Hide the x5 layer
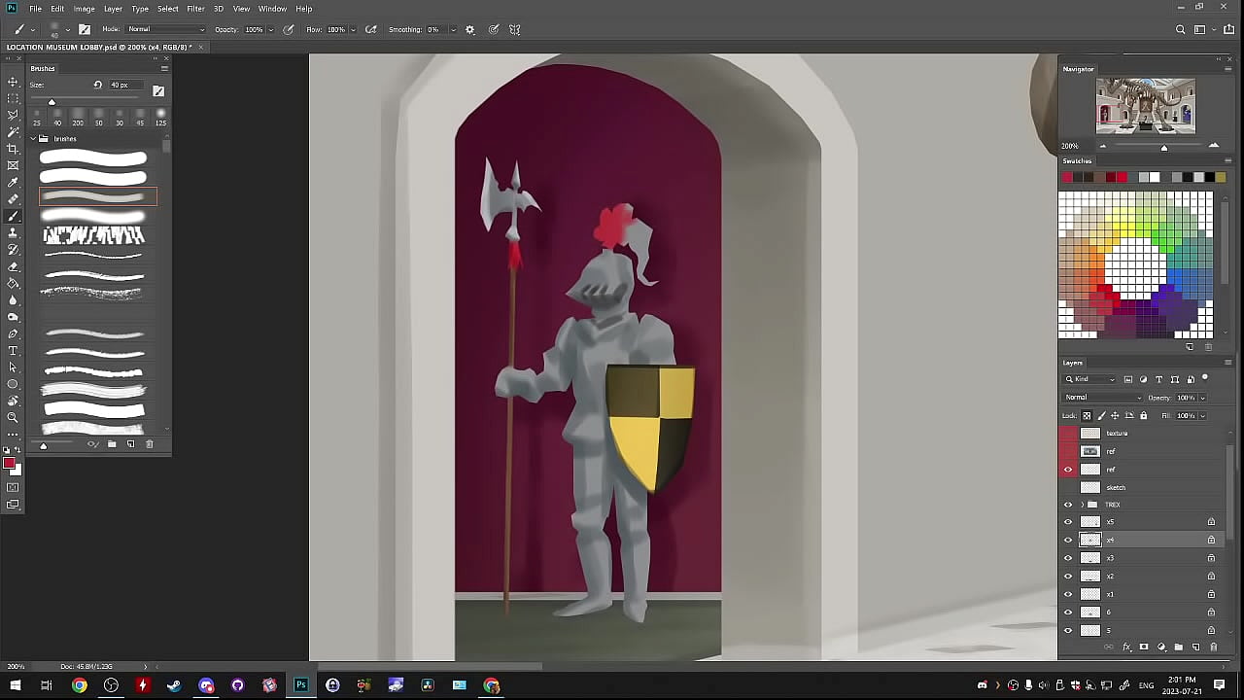1244x700 pixels. coord(1068,522)
